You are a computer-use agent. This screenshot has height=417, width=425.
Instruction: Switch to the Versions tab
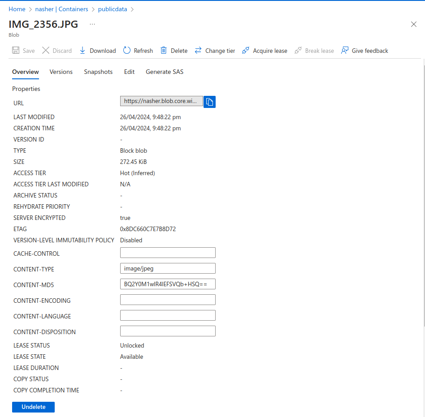pos(61,72)
